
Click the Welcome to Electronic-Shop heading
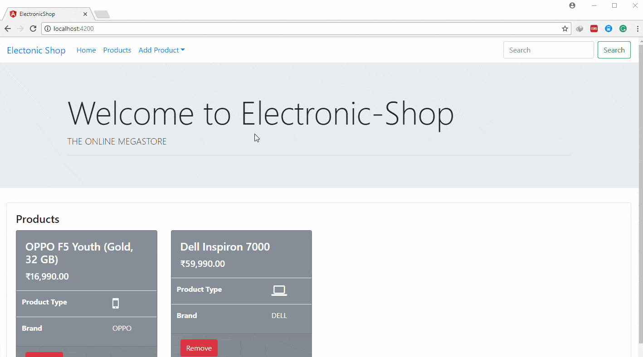(x=261, y=113)
